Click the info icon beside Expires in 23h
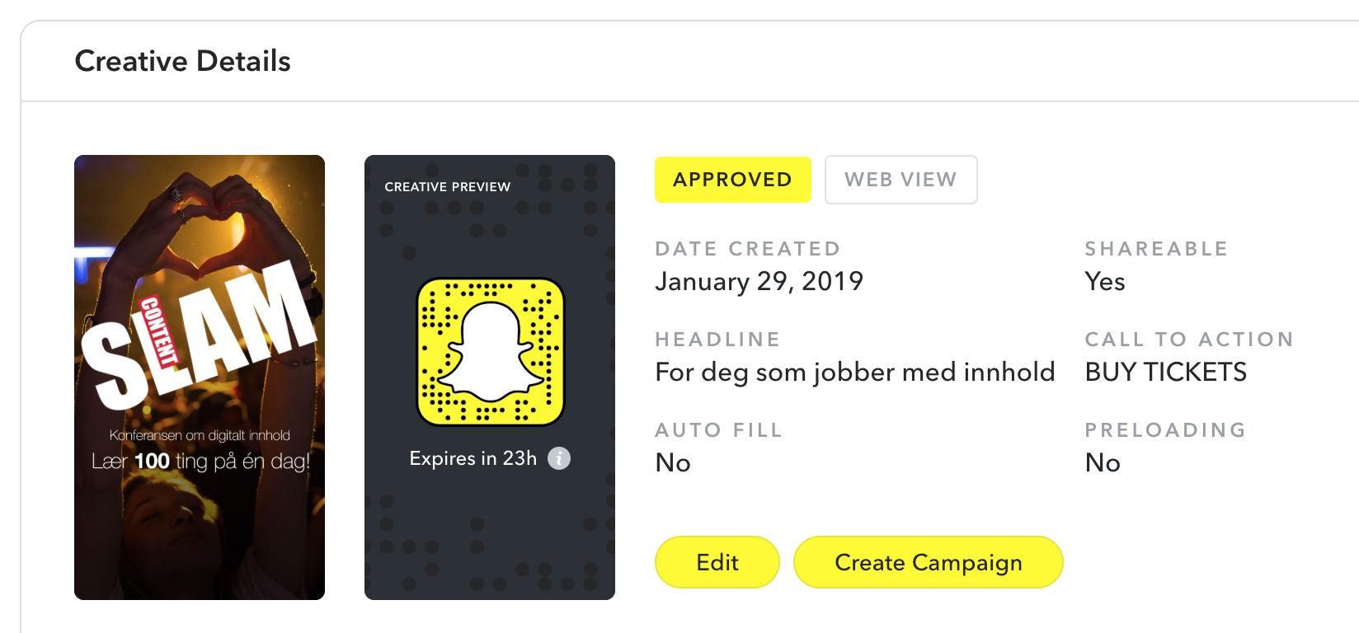This screenshot has height=633, width=1359. [x=559, y=458]
